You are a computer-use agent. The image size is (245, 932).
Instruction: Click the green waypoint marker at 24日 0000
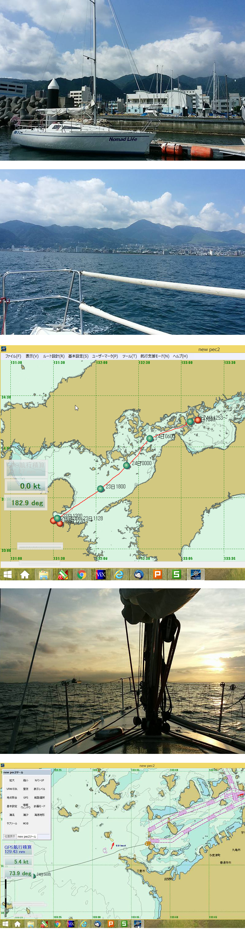pyautogui.click(x=126, y=465)
